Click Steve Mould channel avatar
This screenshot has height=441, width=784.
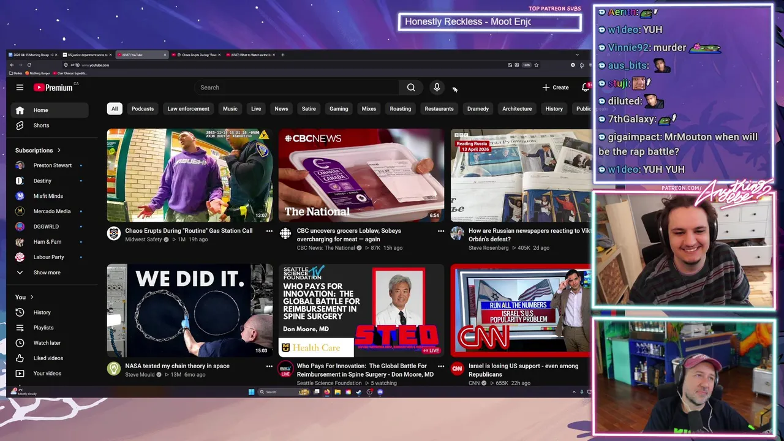[114, 368]
